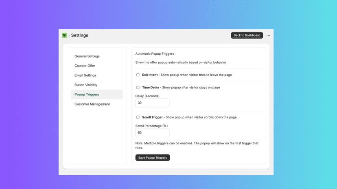Click the Settings page title
Image resolution: width=337 pixels, height=189 pixels.
[79, 35]
